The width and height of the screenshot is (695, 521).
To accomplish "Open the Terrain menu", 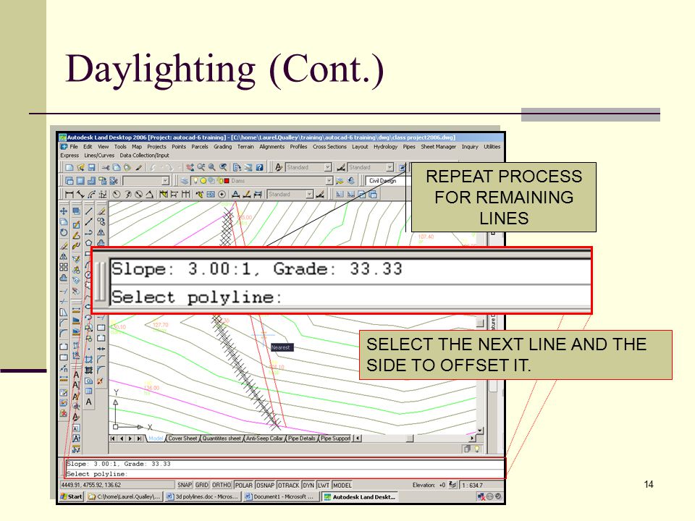I will [245, 147].
